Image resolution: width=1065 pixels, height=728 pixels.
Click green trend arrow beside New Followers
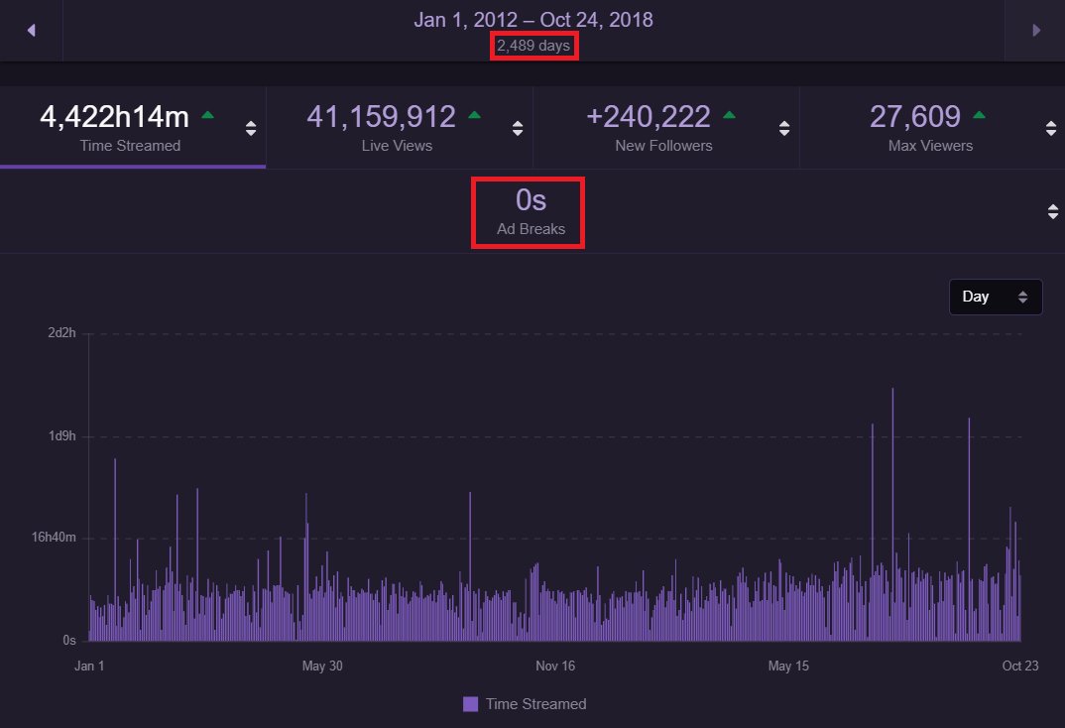pos(730,115)
